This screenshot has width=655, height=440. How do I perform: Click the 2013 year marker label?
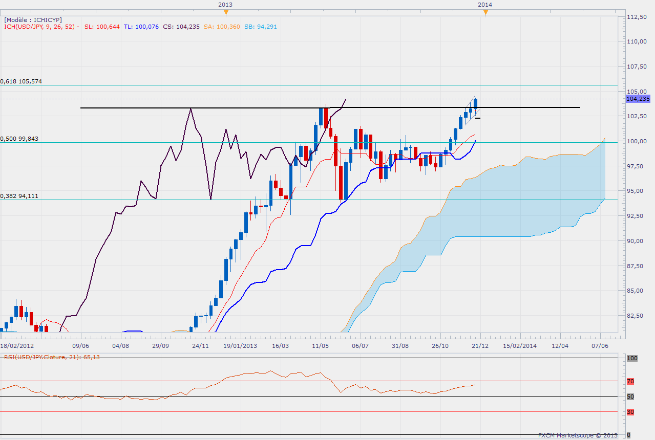click(225, 4)
